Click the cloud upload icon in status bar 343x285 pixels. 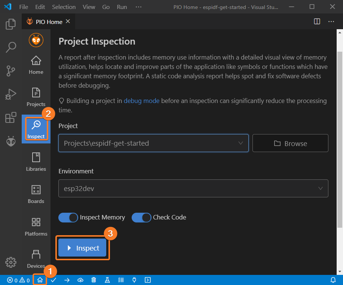80,280
